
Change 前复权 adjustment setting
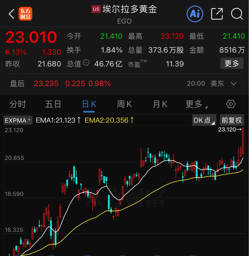[x=232, y=120]
